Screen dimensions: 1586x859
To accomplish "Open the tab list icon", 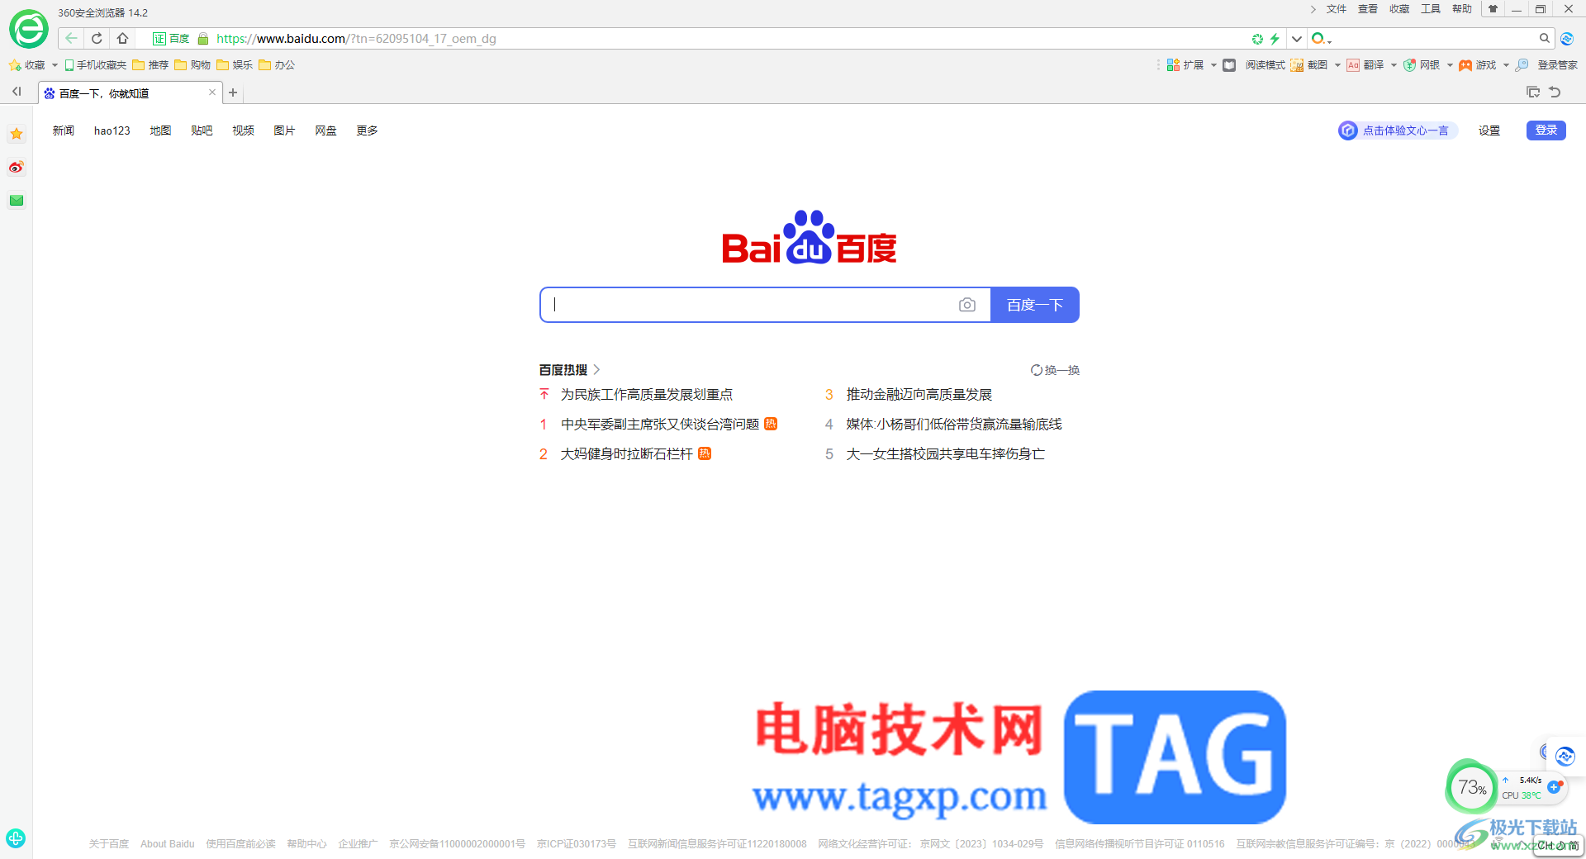I will (x=1533, y=93).
